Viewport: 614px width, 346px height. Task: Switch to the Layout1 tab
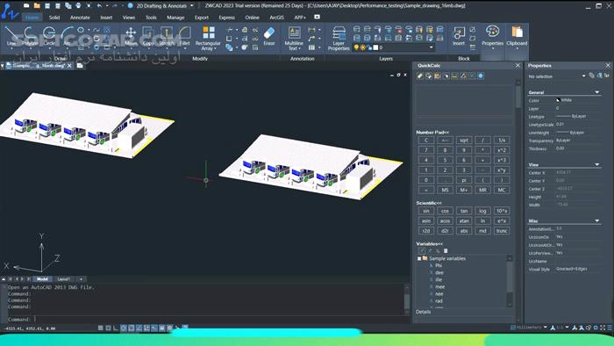click(63, 279)
